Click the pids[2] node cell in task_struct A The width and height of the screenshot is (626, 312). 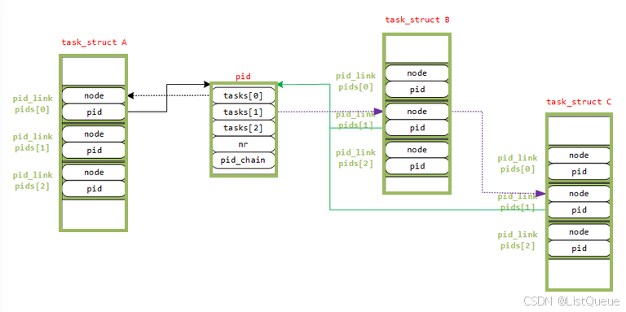click(94, 173)
